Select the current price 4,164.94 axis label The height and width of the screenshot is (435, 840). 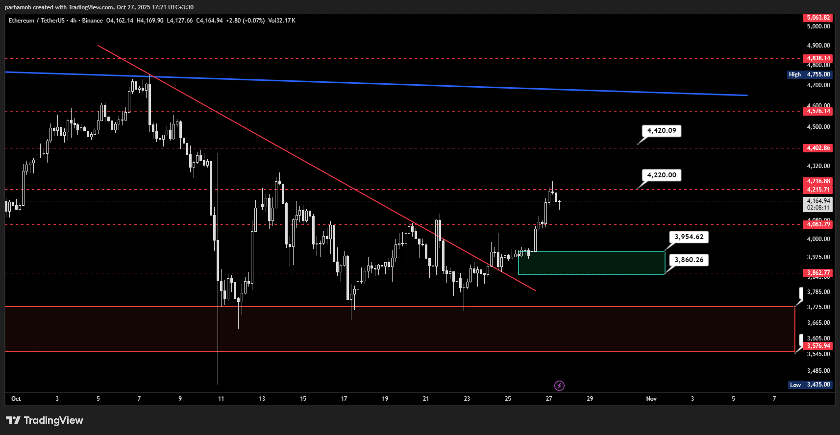[x=818, y=201]
